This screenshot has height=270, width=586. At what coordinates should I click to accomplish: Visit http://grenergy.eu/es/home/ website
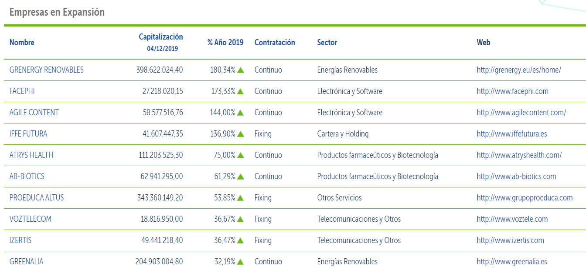point(519,70)
